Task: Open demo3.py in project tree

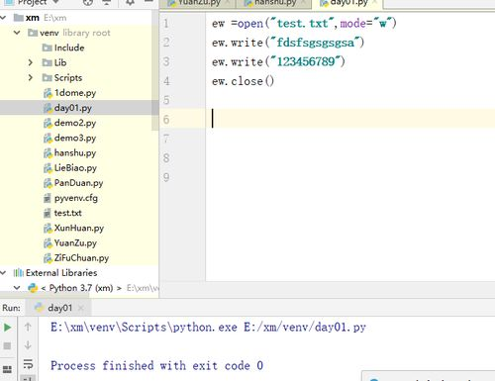Action: (75, 138)
